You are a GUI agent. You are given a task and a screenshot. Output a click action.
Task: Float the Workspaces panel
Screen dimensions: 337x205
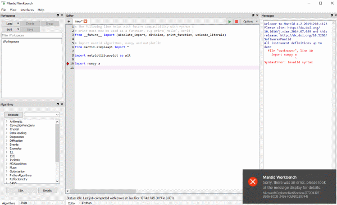tap(58, 15)
